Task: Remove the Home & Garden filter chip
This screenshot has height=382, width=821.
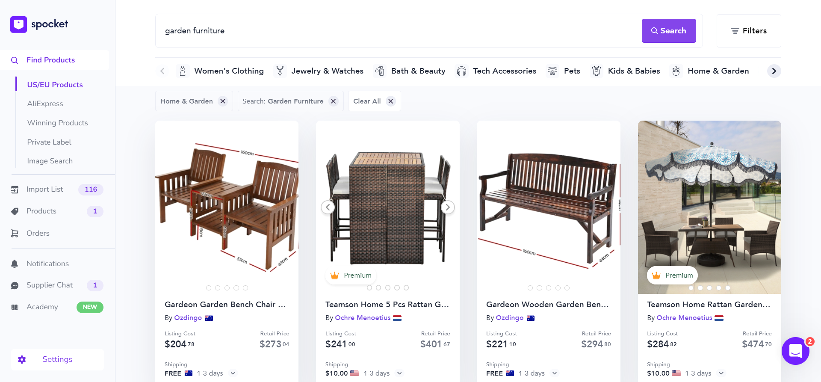Action: (222, 101)
